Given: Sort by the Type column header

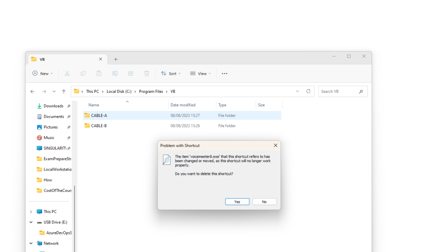Looking at the screenshot, I should tap(222, 105).
